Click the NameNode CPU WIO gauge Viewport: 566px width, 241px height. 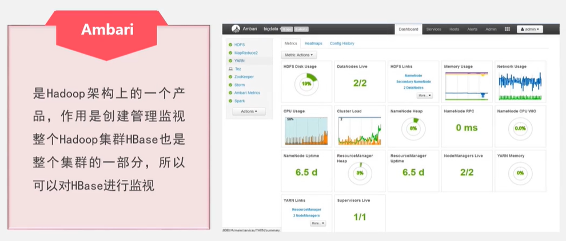520,128
